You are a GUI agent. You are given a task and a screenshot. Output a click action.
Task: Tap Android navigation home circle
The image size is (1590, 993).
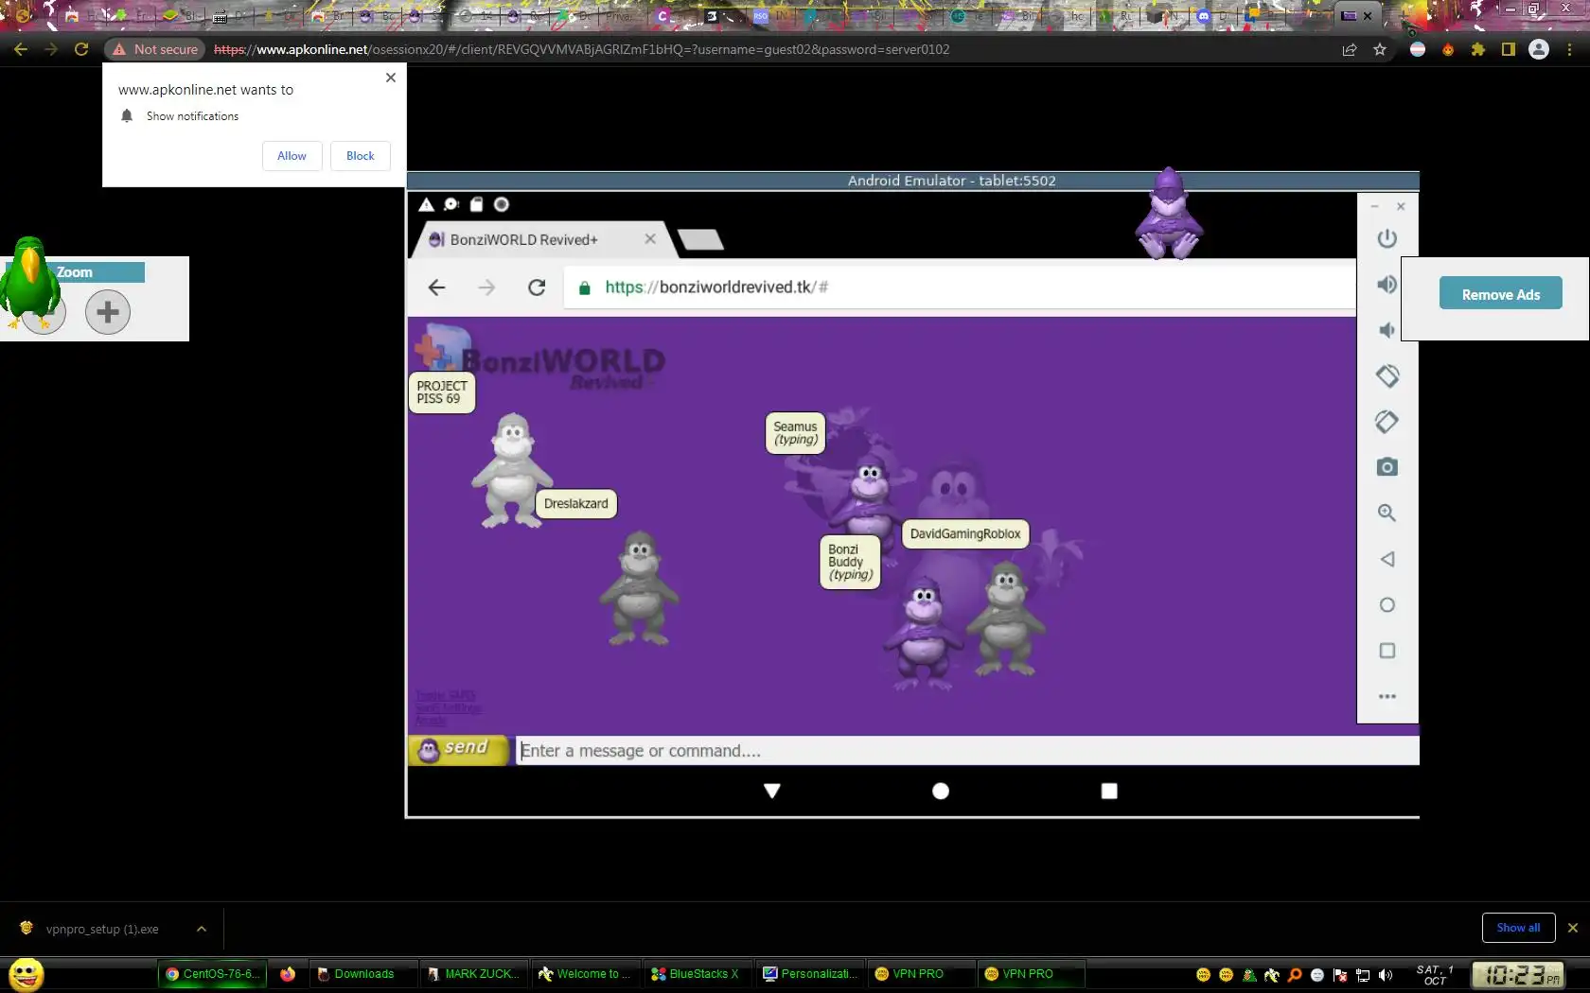[x=941, y=791]
